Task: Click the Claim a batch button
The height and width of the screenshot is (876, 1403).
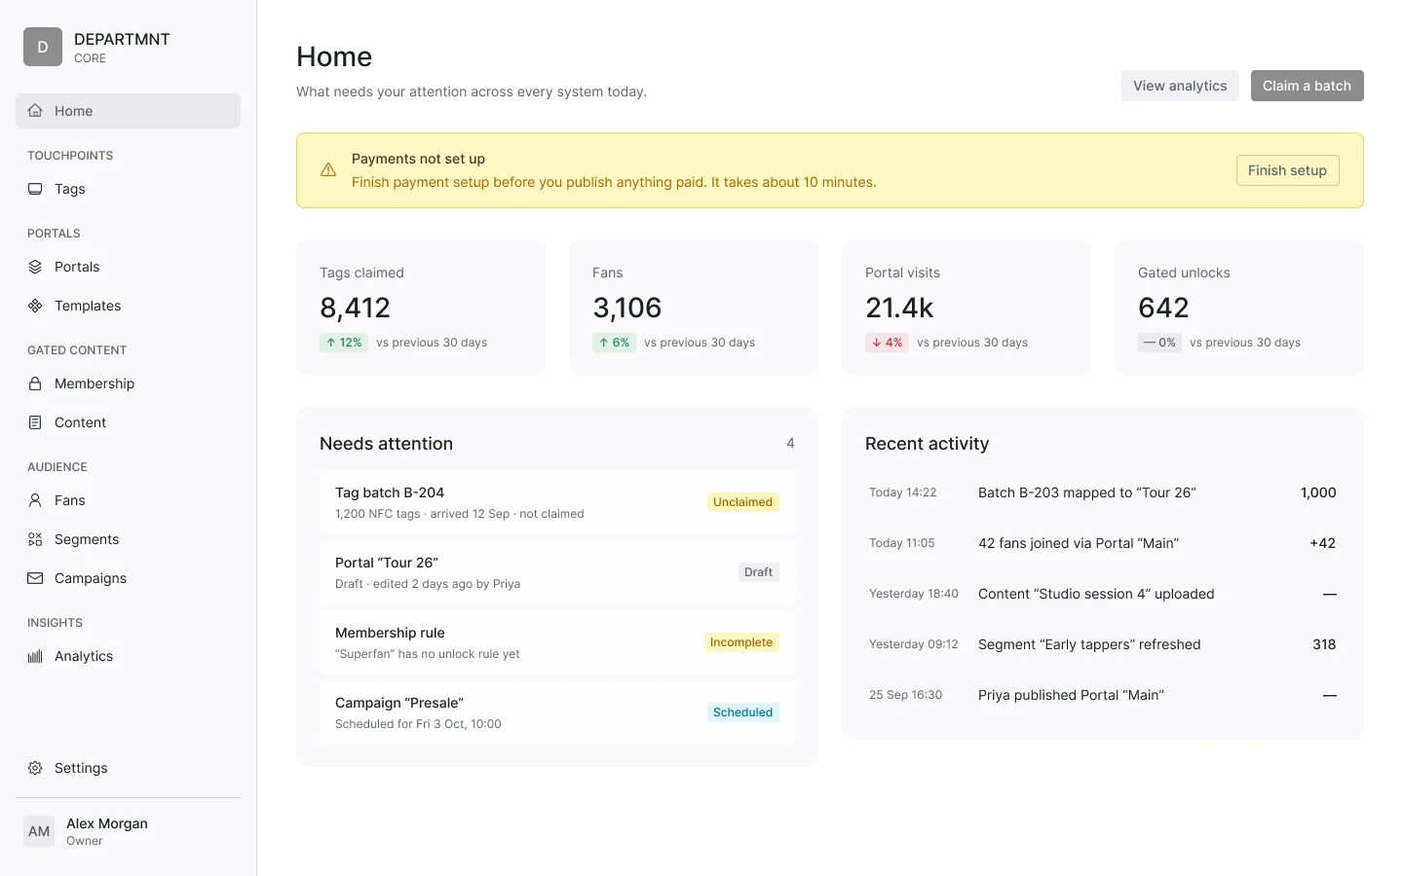Action: pyautogui.click(x=1307, y=86)
